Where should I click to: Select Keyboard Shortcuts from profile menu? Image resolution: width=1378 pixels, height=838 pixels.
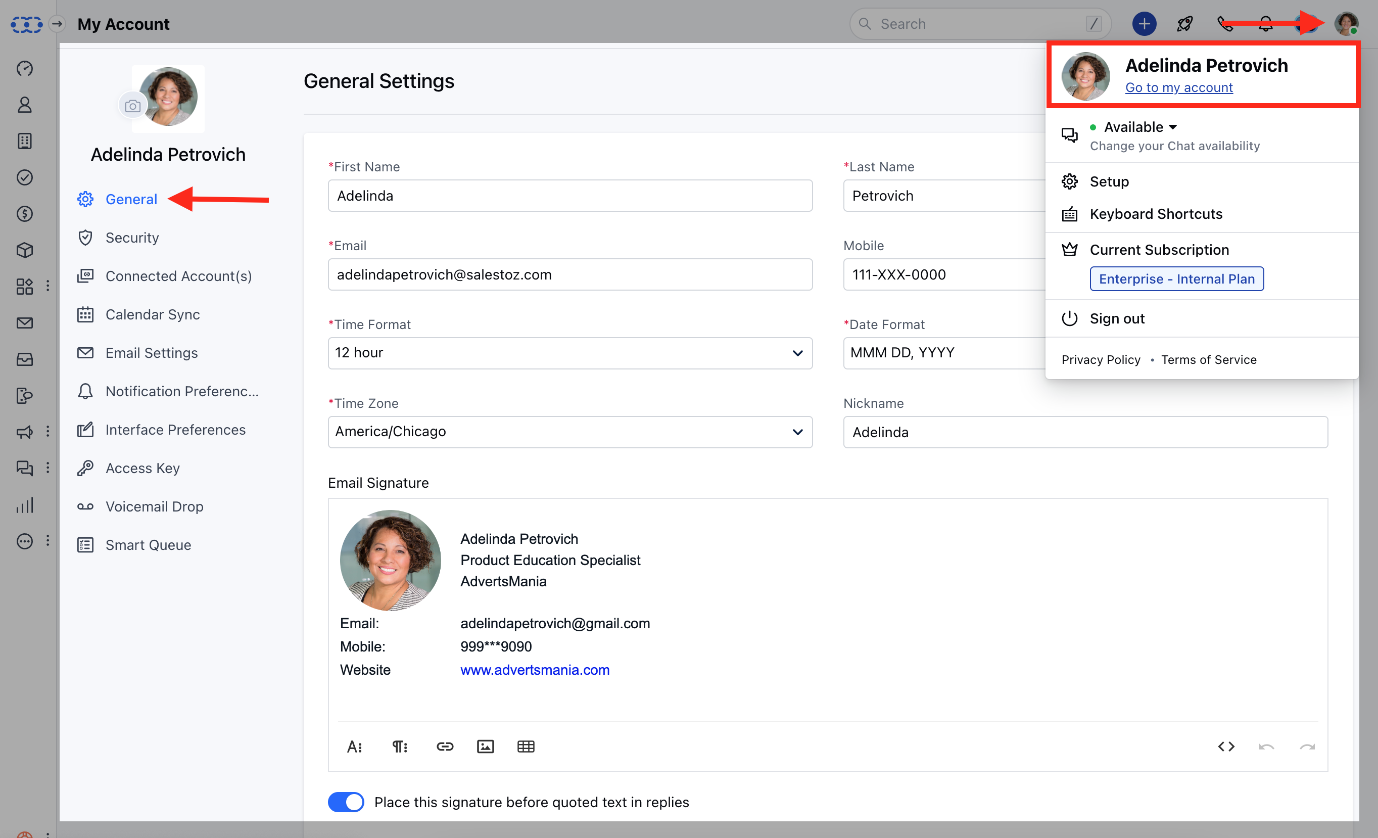click(1156, 214)
